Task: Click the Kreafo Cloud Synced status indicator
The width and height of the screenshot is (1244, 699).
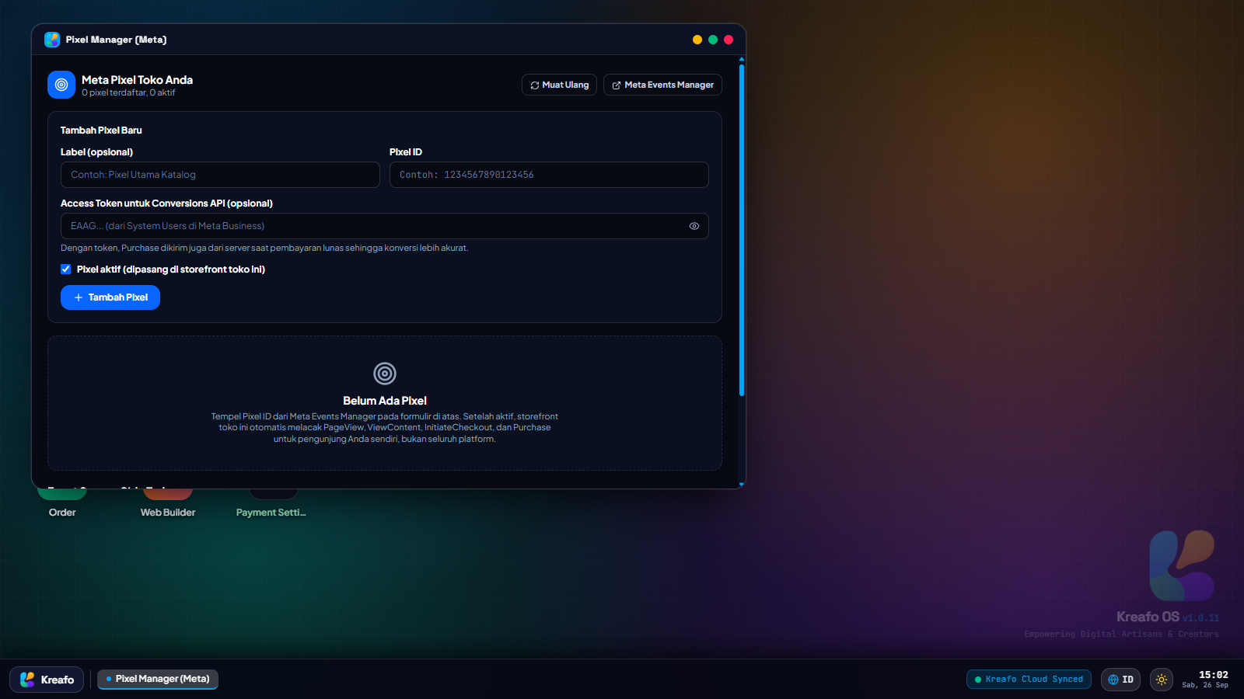Action: pos(1029,680)
